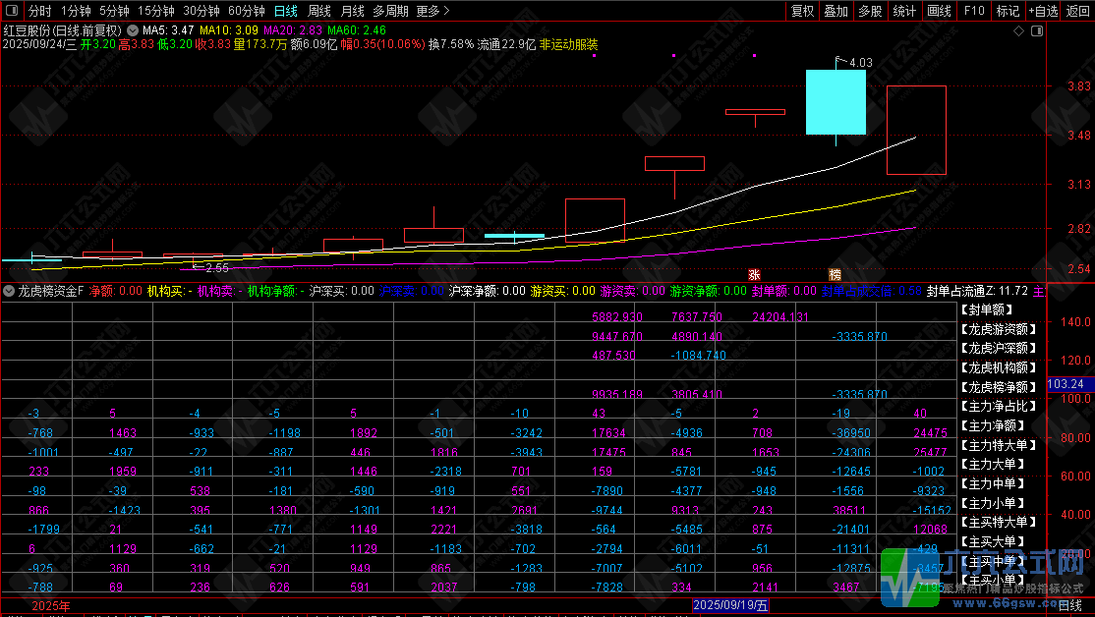Select the cyan candlestick topped by 4.03
This screenshot has width=1095, height=617.
[x=836, y=102]
